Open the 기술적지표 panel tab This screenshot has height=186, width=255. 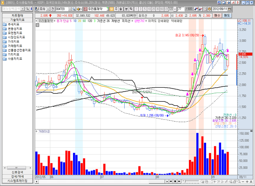pos(17,20)
